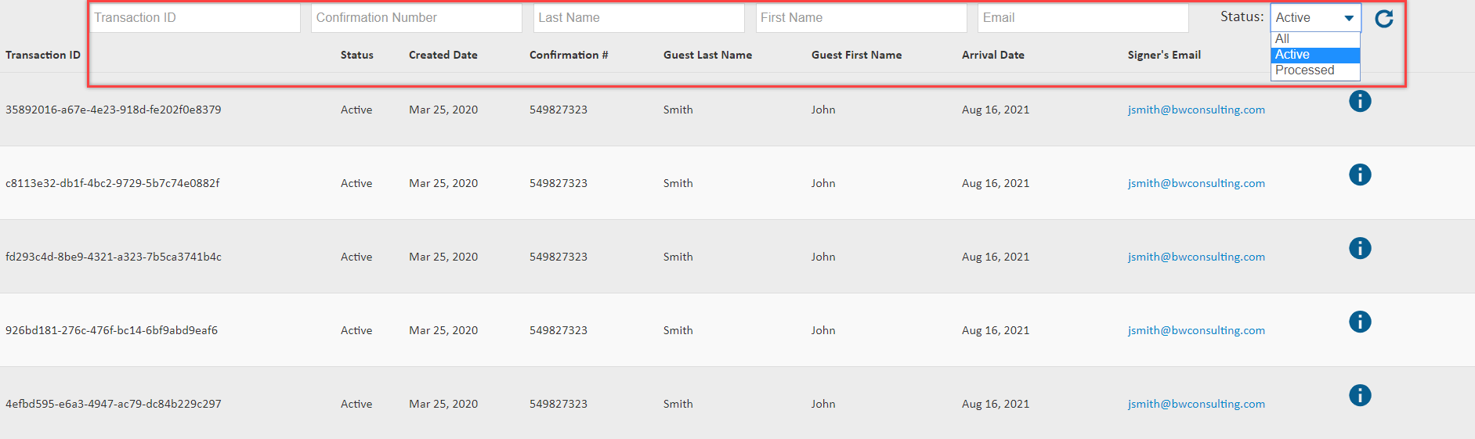This screenshot has width=1475, height=439.
Task: Click the Created Date column header
Action: (x=443, y=55)
